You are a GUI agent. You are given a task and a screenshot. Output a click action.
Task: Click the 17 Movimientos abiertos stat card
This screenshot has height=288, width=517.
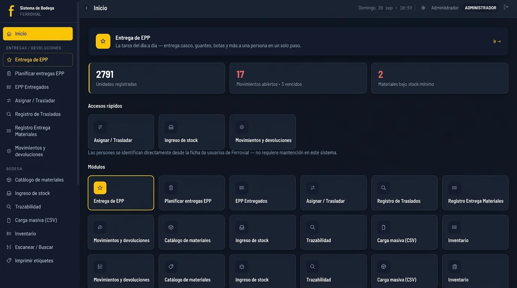(298, 78)
